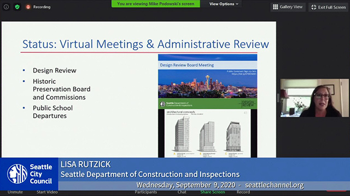350x196 pixels.
Task: Click Exit Full Screen button
Action: (x=328, y=7)
